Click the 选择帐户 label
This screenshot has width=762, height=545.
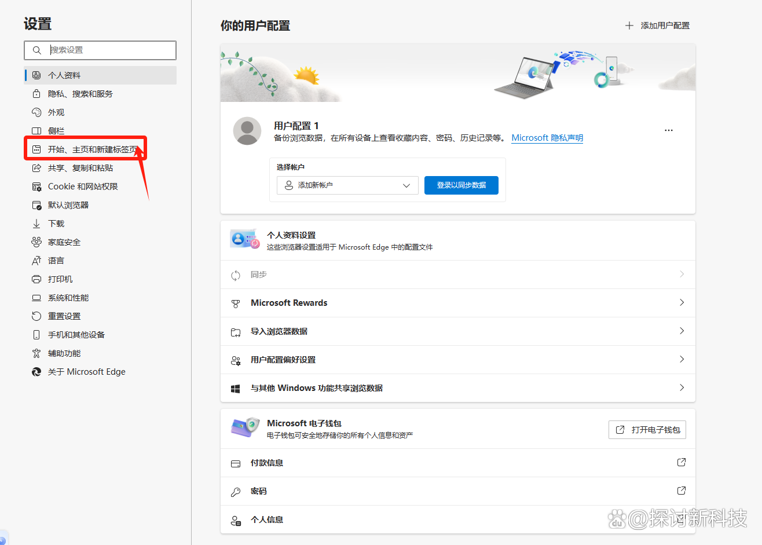(x=291, y=167)
